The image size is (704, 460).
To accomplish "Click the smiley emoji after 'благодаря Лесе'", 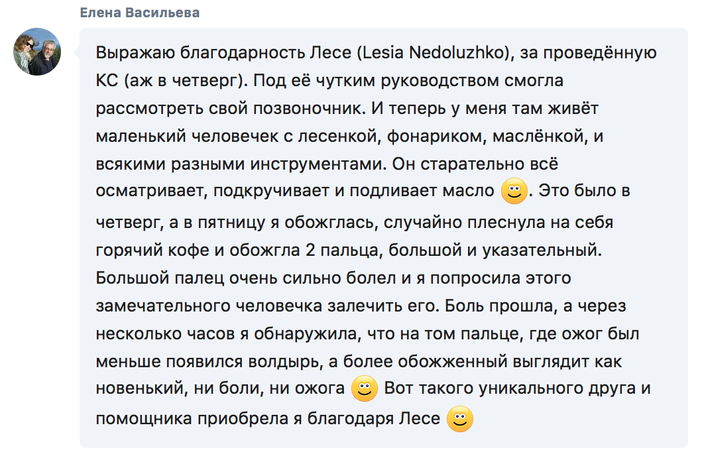I will point(460,419).
